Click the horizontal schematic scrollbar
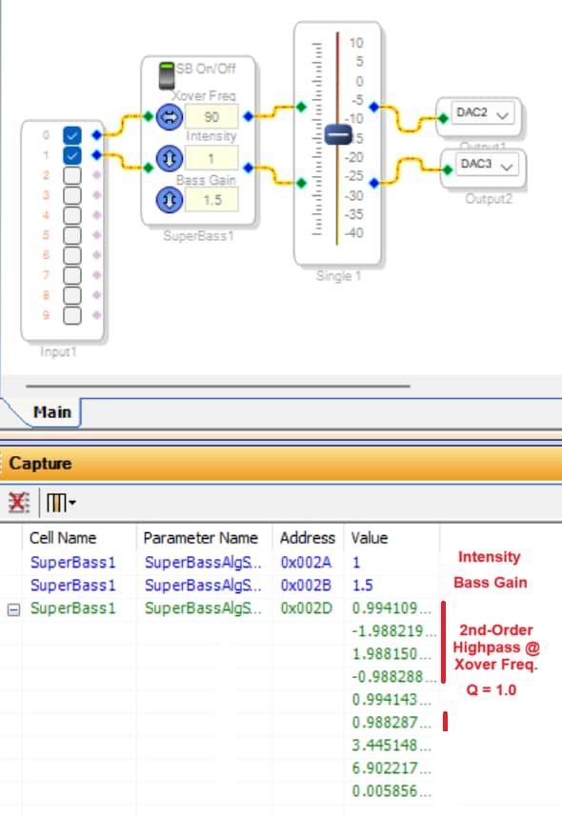This screenshot has width=562, height=816. coord(218,387)
